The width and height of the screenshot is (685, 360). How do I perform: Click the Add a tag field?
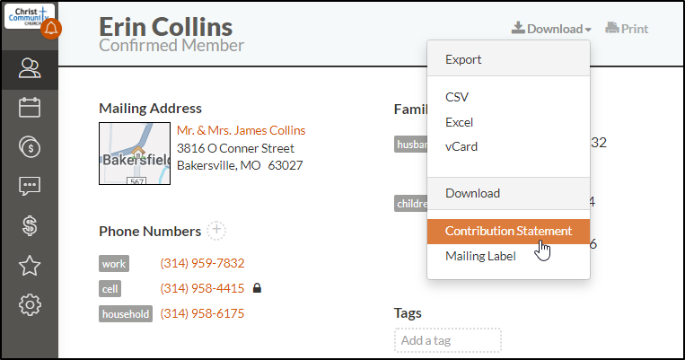[x=448, y=340]
